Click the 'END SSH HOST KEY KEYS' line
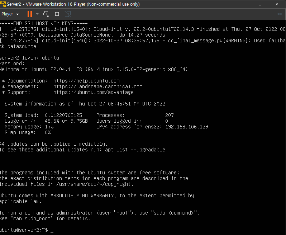 [44, 23]
